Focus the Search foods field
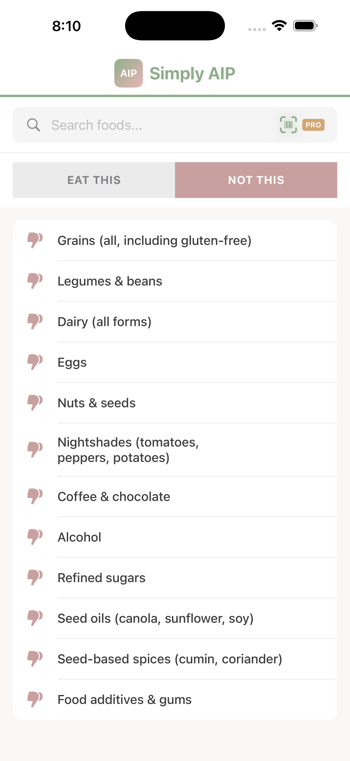The width and height of the screenshot is (350, 761). click(159, 125)
